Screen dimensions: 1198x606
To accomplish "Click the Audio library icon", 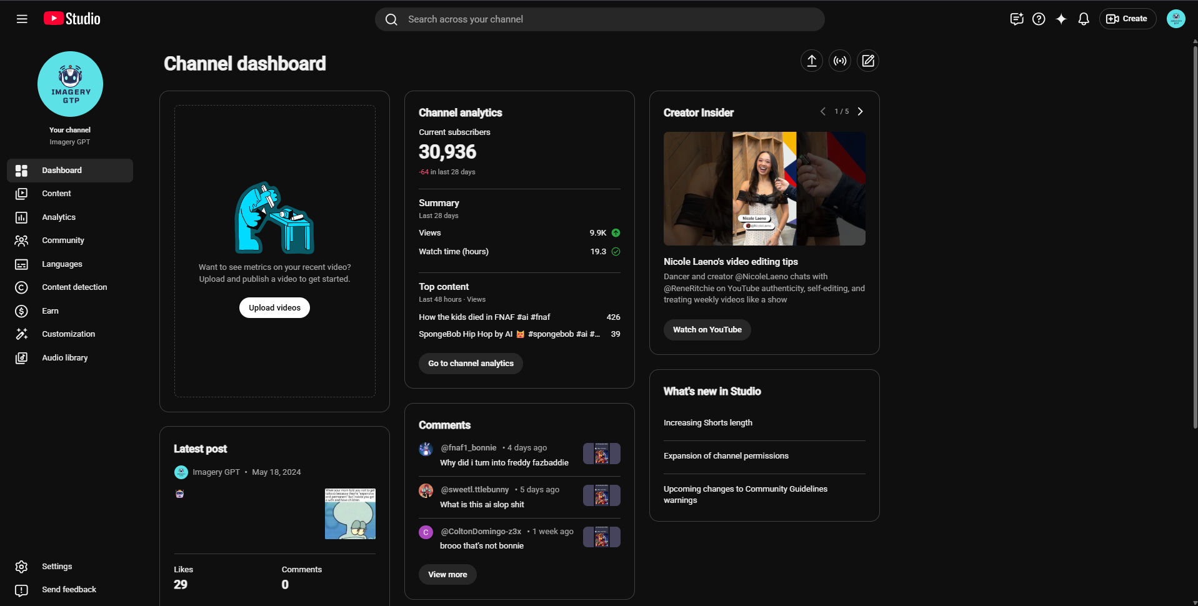I will click(21, 358).
